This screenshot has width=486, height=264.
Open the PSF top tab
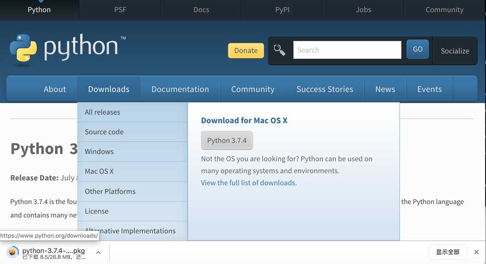click(x=120, y=10)
